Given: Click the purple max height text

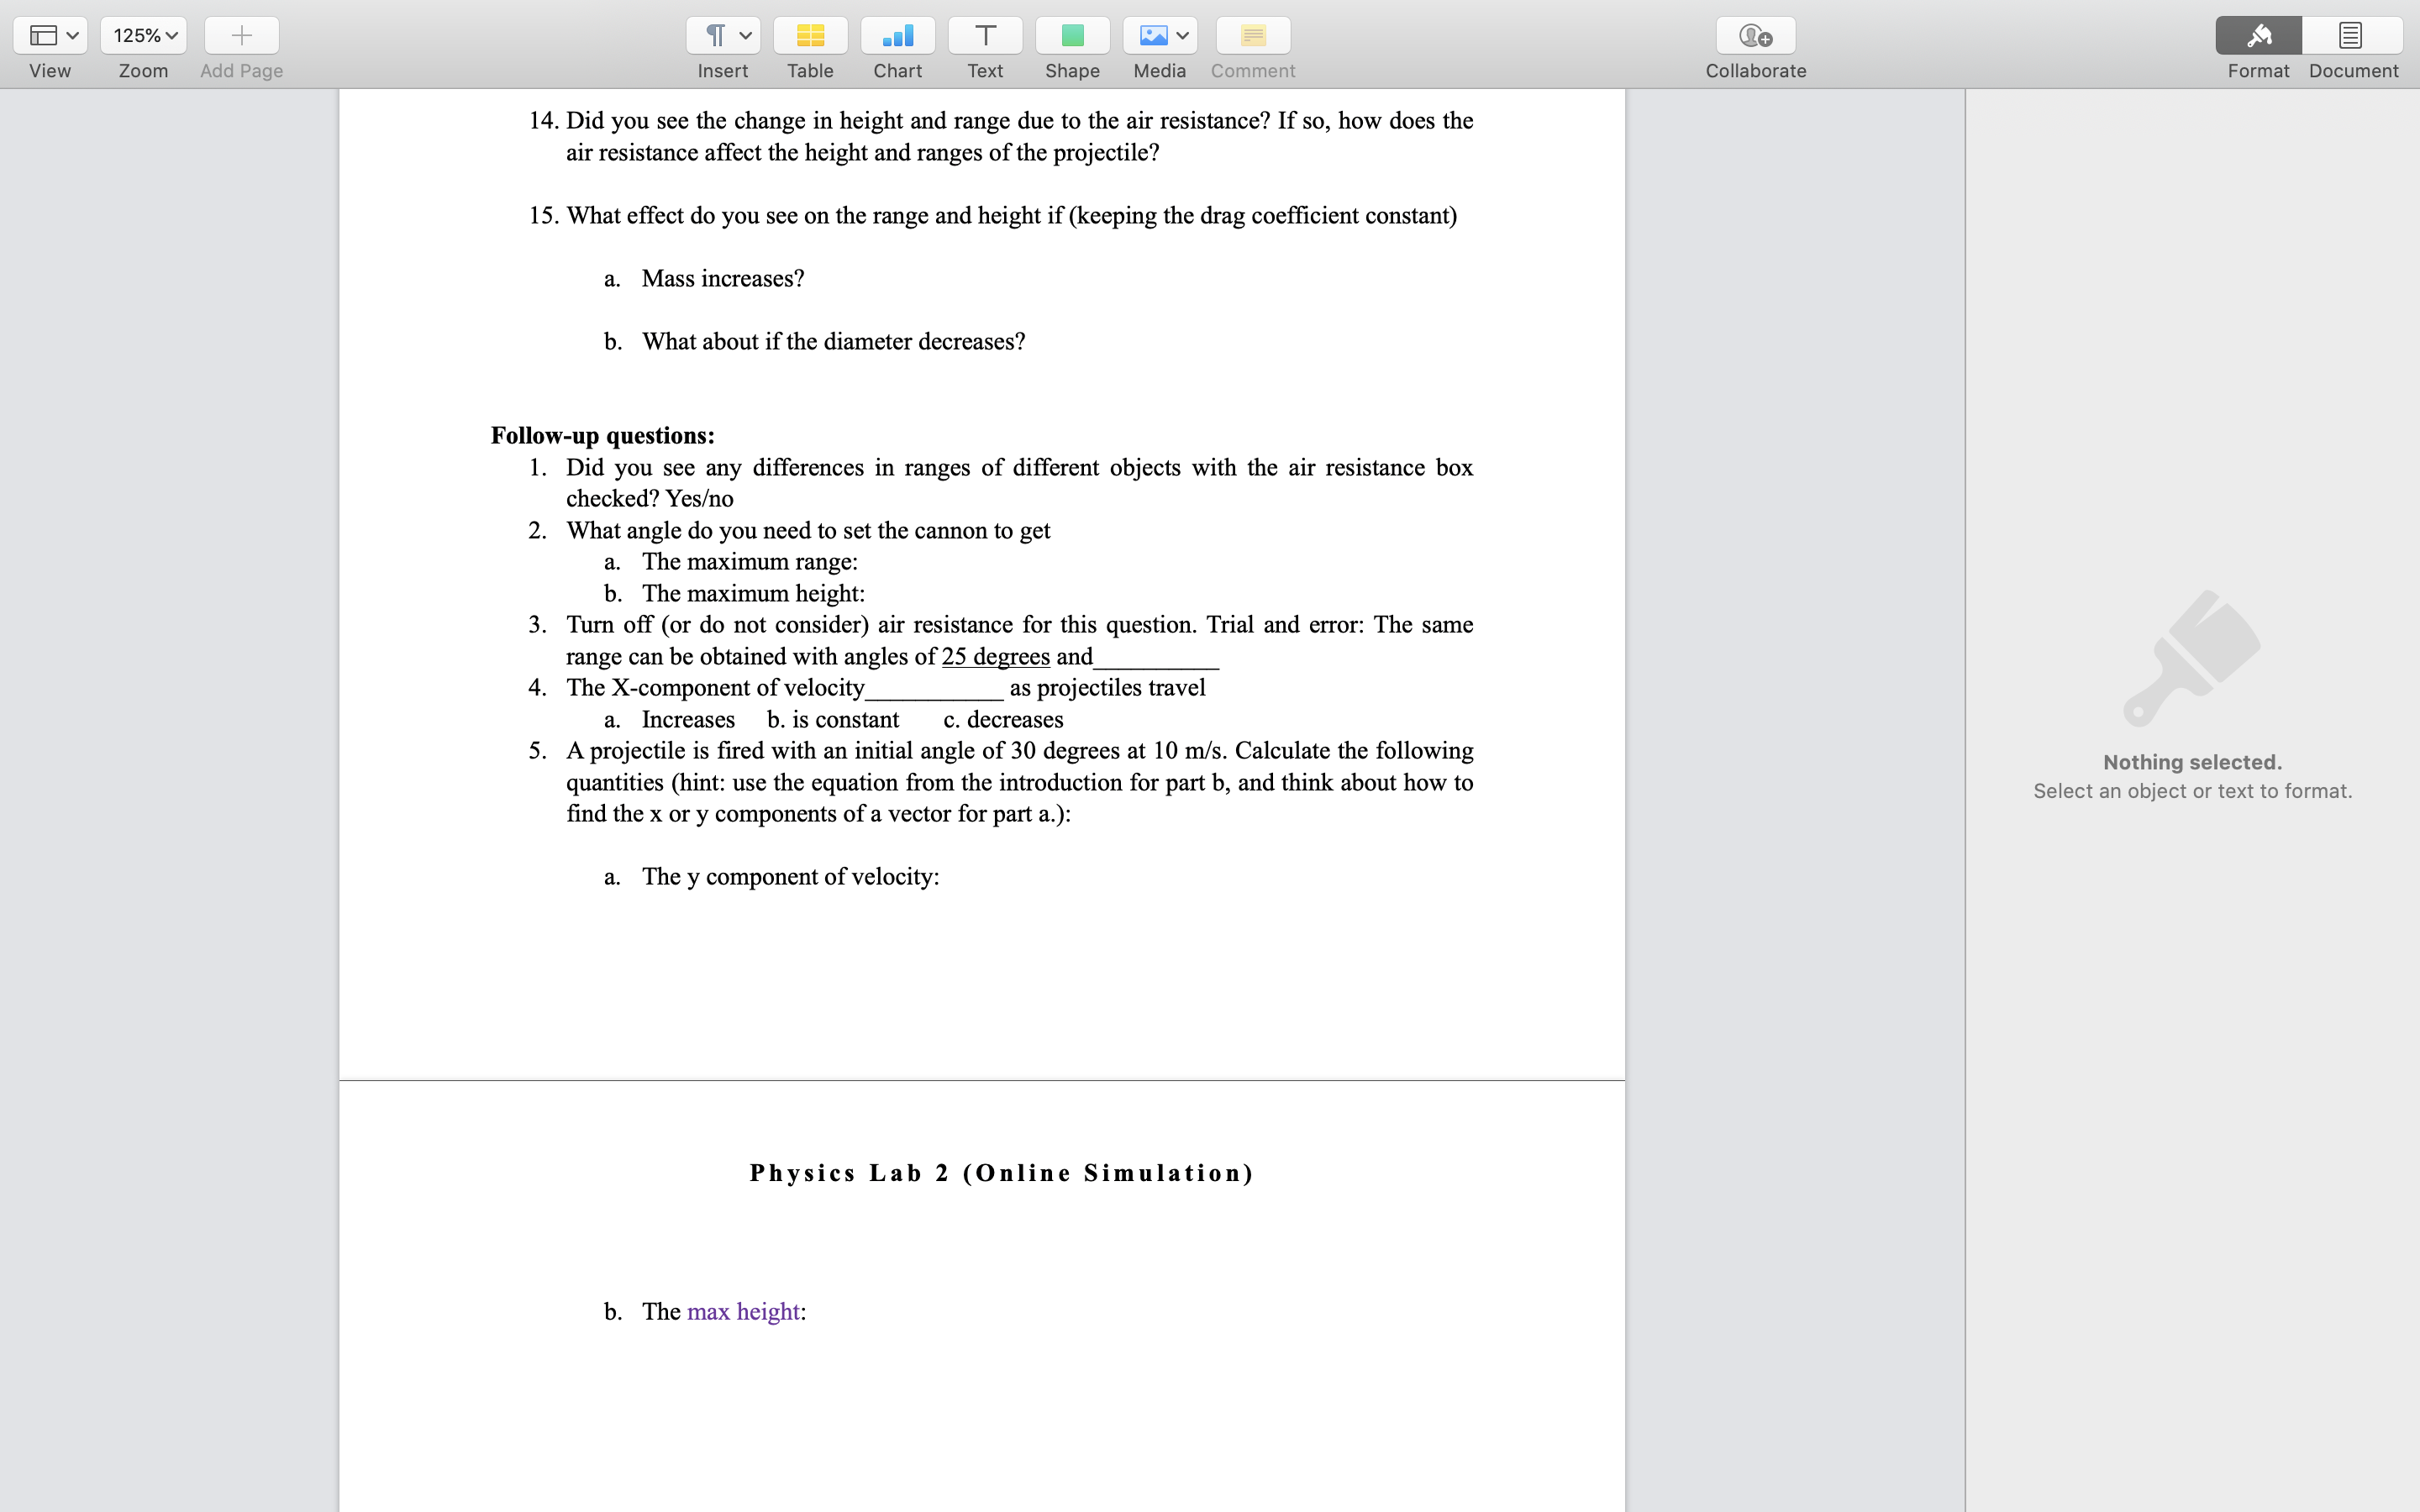Looking at the screenshot, I should pos(744,1310).
